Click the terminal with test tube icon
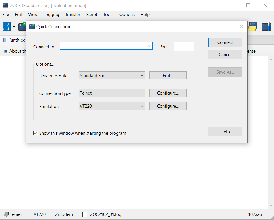The width and height of the screenshot is (274, 220). pos(266,26)
